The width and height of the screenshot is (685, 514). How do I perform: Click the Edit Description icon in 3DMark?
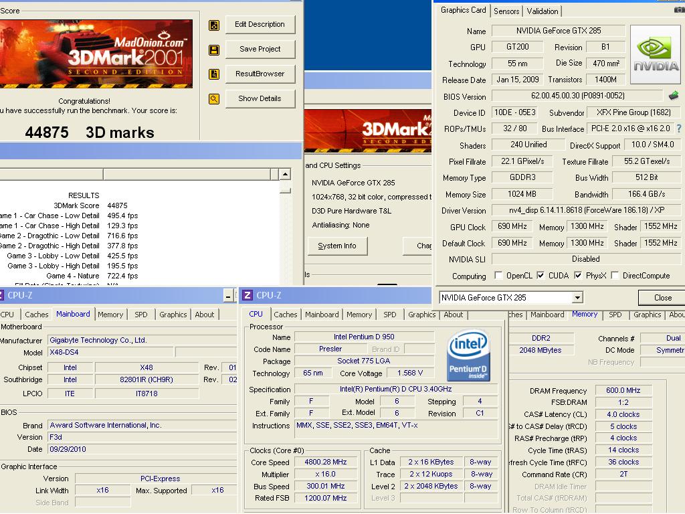[x=214, y=25]
